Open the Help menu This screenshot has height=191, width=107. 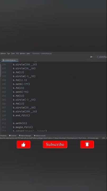[x=28, y=54]
